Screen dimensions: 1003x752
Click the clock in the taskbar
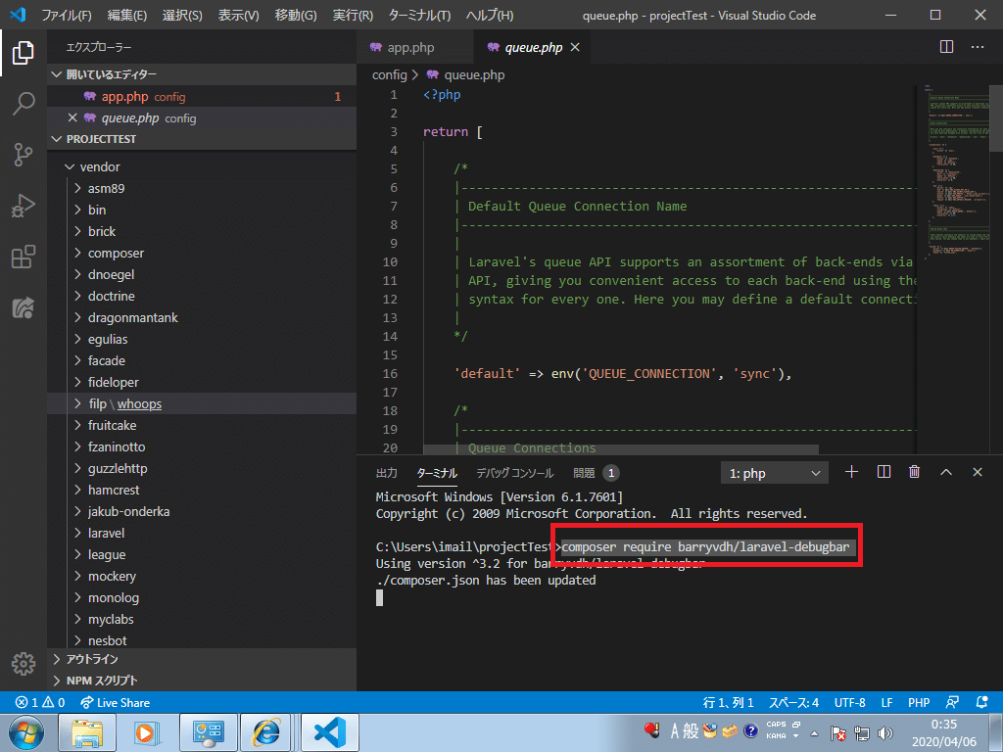click(x=944, y=732)
